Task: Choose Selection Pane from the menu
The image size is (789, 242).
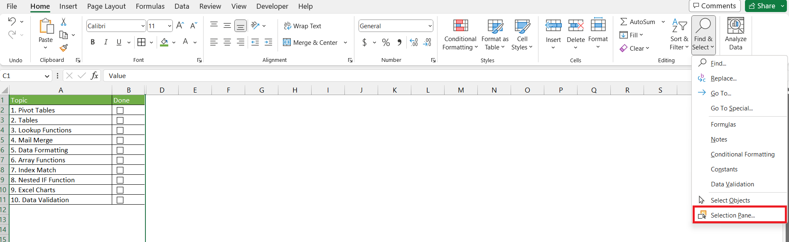Action: point(740,215)
